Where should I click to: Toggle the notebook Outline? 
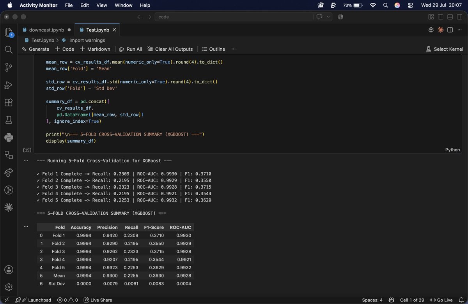(213, 49)
